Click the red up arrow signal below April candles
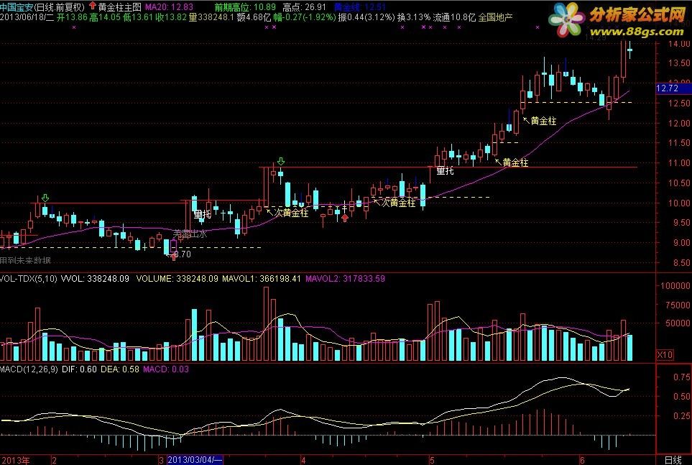This screenshot has height=465, width=692. pos(345,218)
